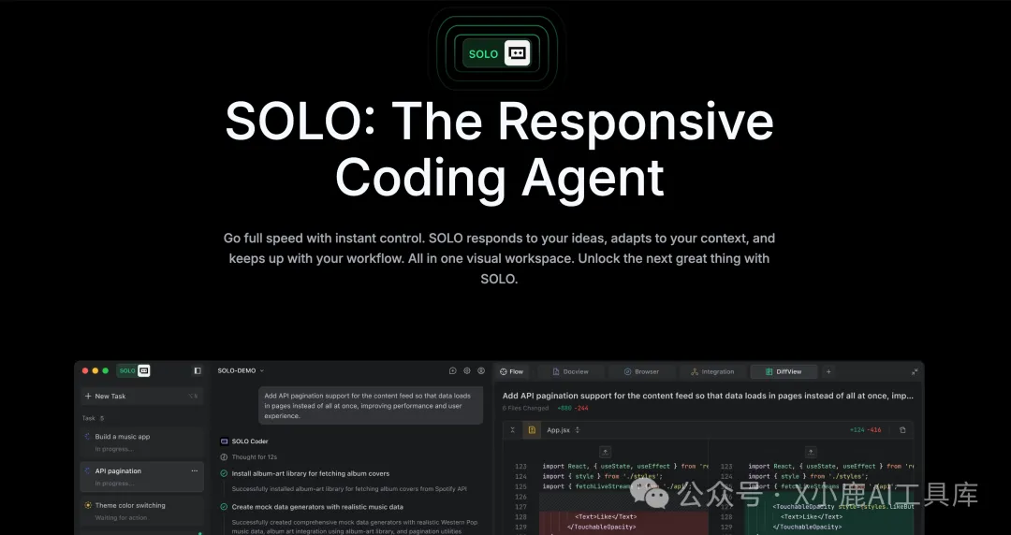1011x535 pixels.
Task: Switch to the Browser tab
Action: point(641,372)
